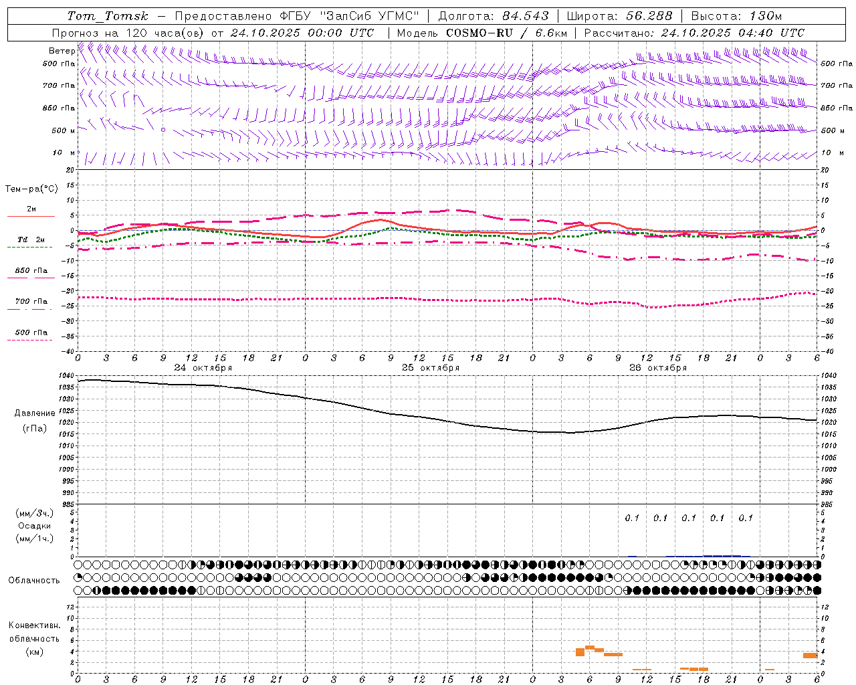The height and width of the screenshot is (685, 856).
Task: Click the station name "Tom_Tomsk" in the header
Action: 108,16
